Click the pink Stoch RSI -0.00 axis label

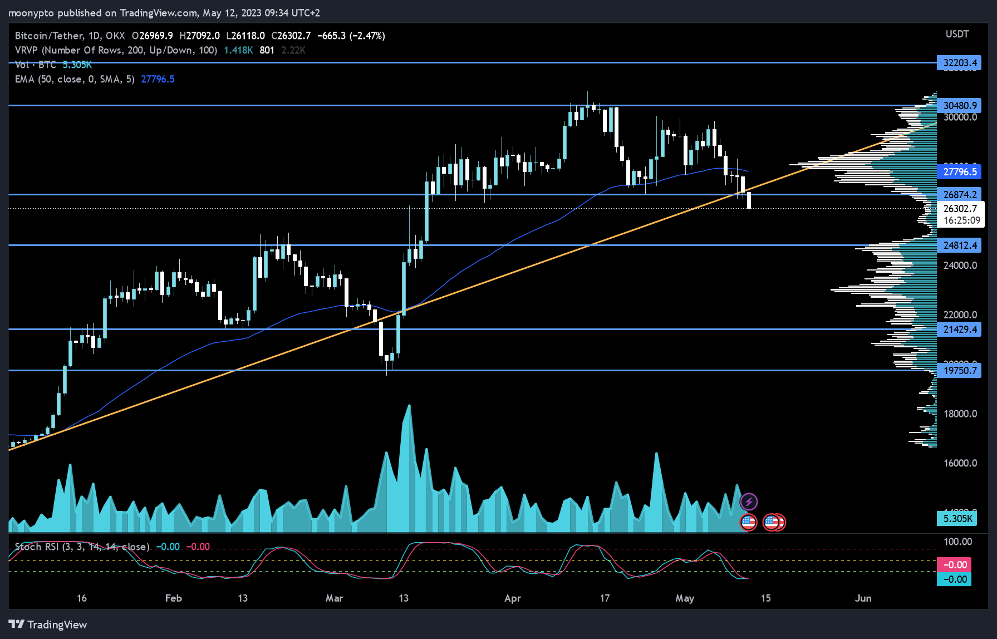(954, 564)
